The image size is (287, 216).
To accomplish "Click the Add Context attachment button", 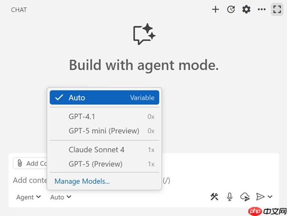I will [30, 163].
